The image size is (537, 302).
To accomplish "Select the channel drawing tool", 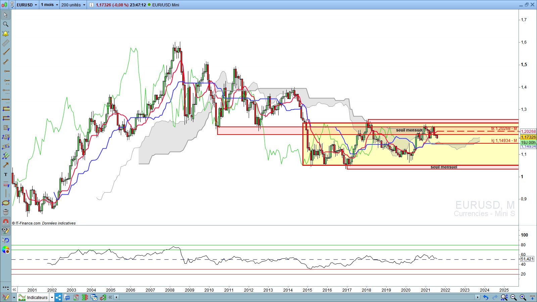I will click(x=5, y=146).
